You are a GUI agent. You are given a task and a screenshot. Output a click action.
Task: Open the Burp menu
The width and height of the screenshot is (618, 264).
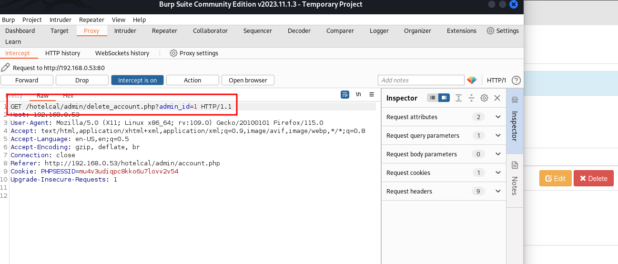pyautogui.click(x=8, y=20)
